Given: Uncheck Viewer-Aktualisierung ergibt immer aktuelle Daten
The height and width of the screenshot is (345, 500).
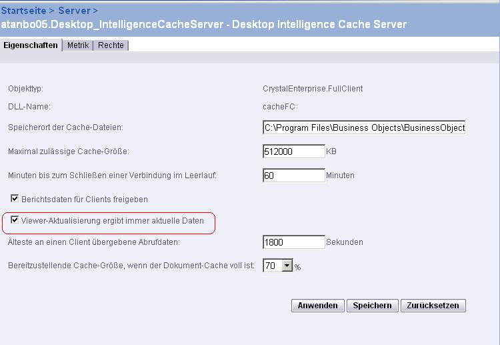Looking at the screenshot, I should 15,220.
